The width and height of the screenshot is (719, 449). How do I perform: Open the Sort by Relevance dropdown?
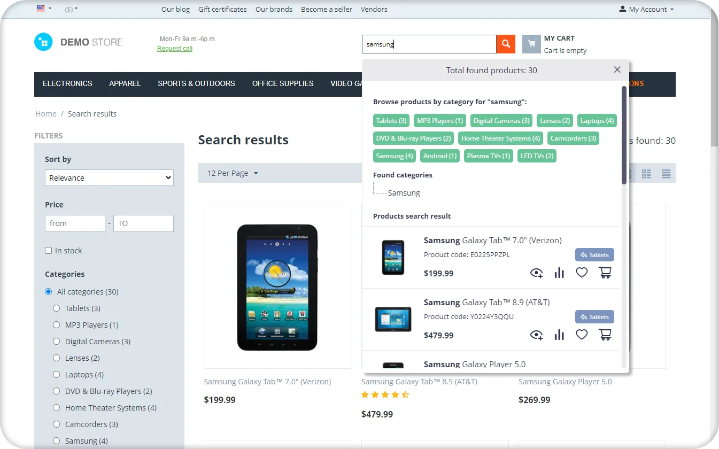[x=109, y=178]
